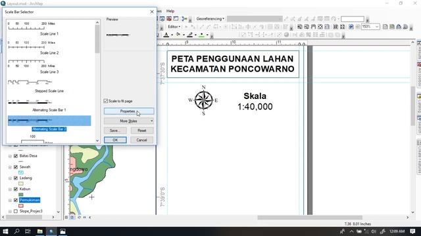Open font color dropdown arrow
421x236 pixels.
pos(172,35)
